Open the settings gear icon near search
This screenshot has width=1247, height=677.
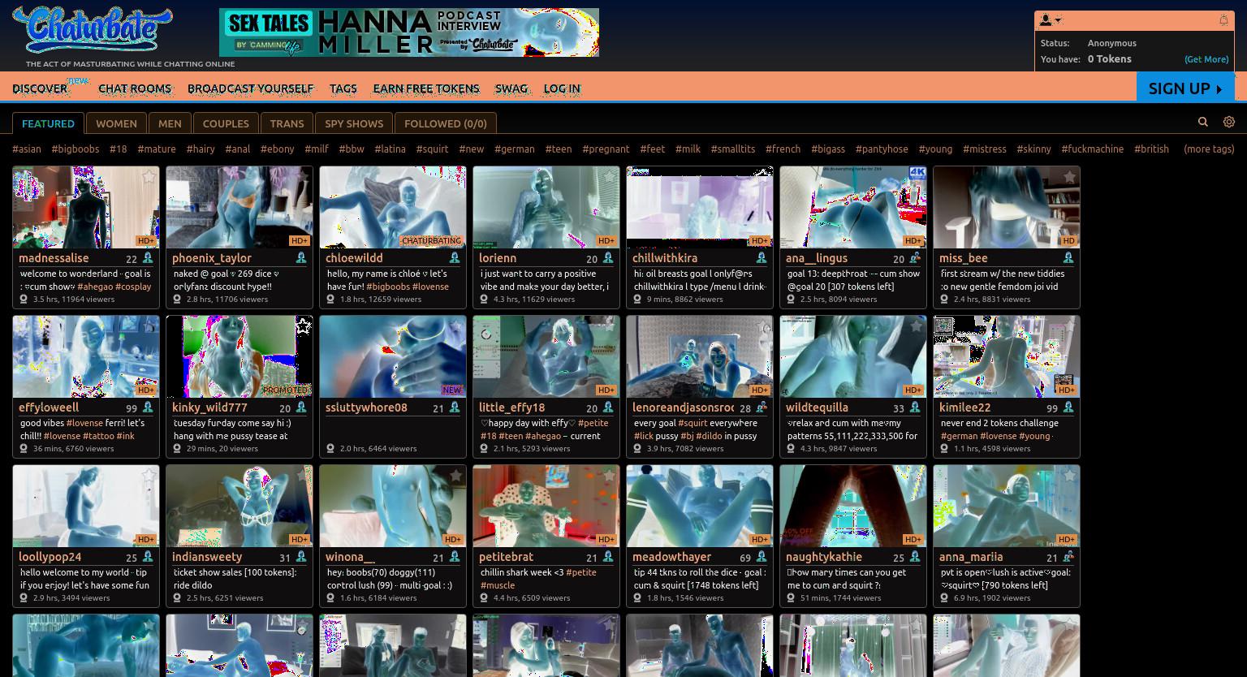click(1229, 122)
